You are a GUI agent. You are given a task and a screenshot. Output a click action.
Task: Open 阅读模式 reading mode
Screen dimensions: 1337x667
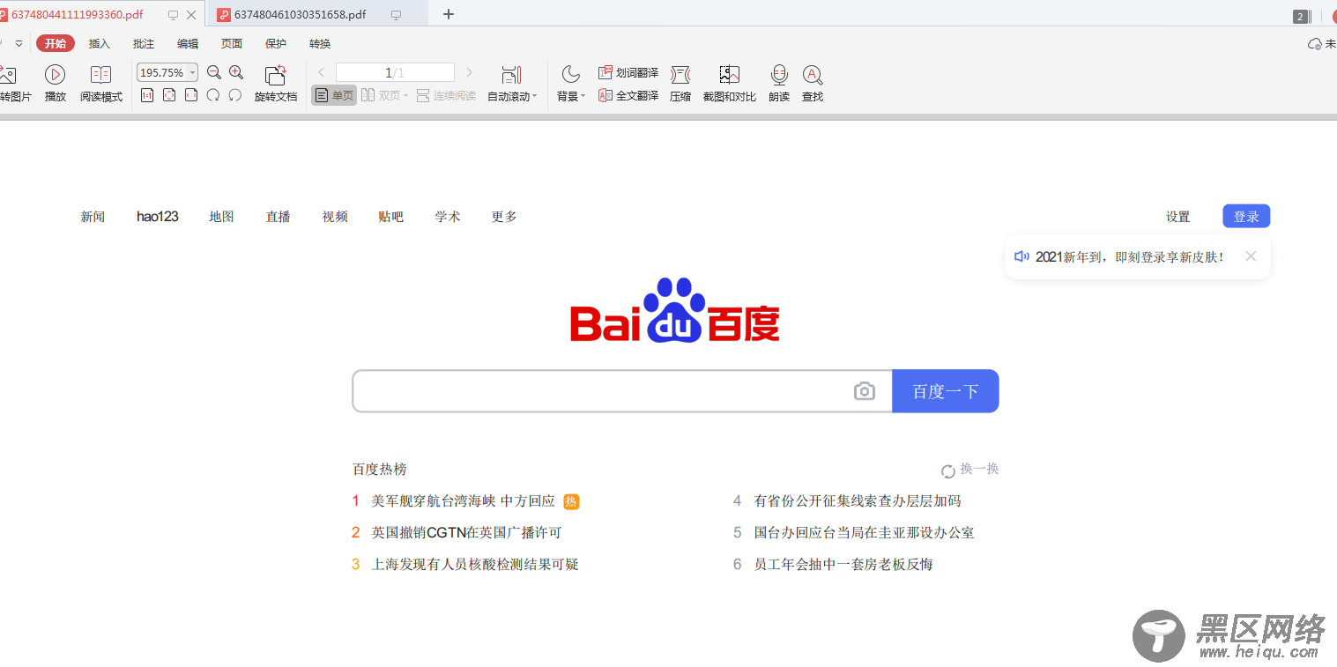(x=101, y=84)
